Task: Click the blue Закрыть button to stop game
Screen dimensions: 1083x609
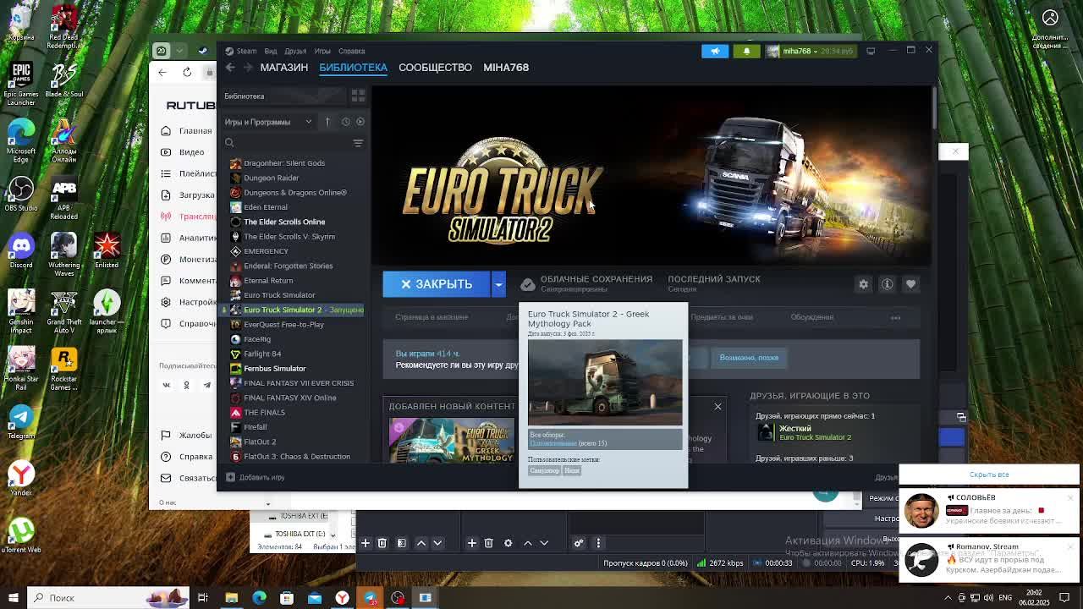Action: pos(437,284)
